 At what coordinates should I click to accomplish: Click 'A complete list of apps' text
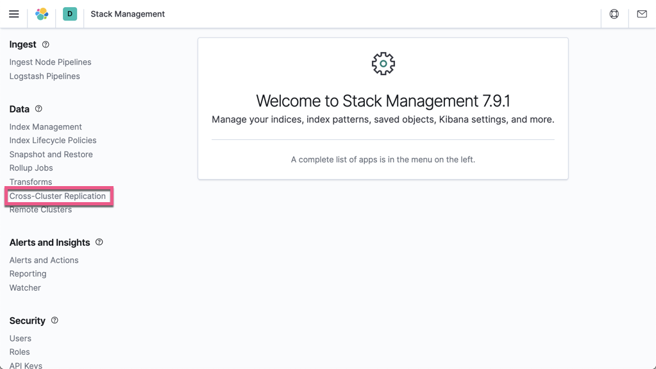pos(383,160)
